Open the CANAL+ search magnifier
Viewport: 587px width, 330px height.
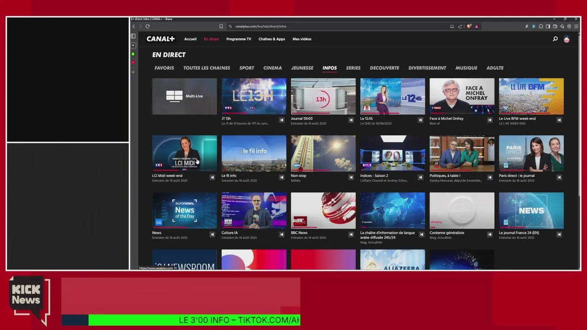pyautogui.click(x=555, y=39)
